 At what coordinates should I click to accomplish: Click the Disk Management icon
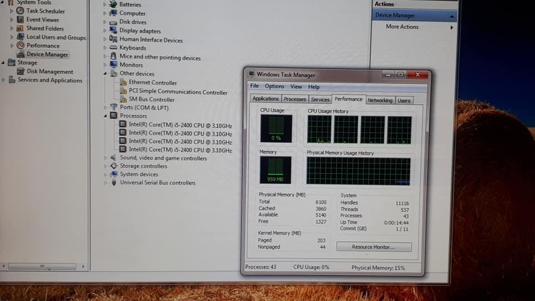tap(21, 71)
